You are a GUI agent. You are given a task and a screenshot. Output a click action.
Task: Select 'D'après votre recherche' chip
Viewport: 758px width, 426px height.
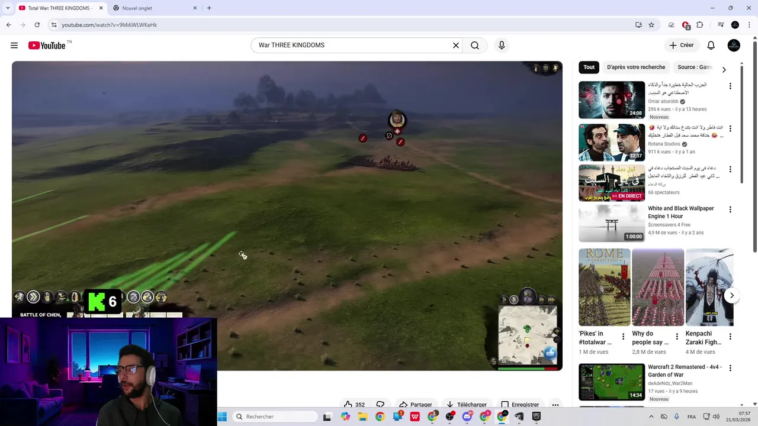coord(636,67)
